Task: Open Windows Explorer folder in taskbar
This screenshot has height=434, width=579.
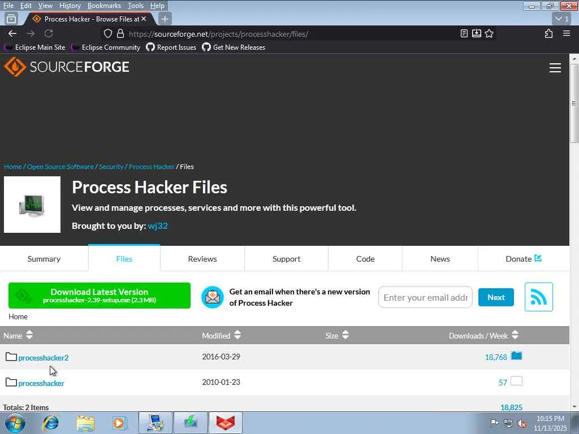Action: click(x=86, y=423)
